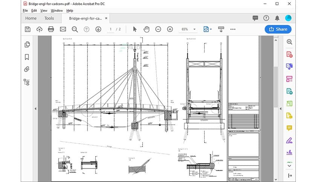
Task: Open the Window menu
Action: point(57,11)
